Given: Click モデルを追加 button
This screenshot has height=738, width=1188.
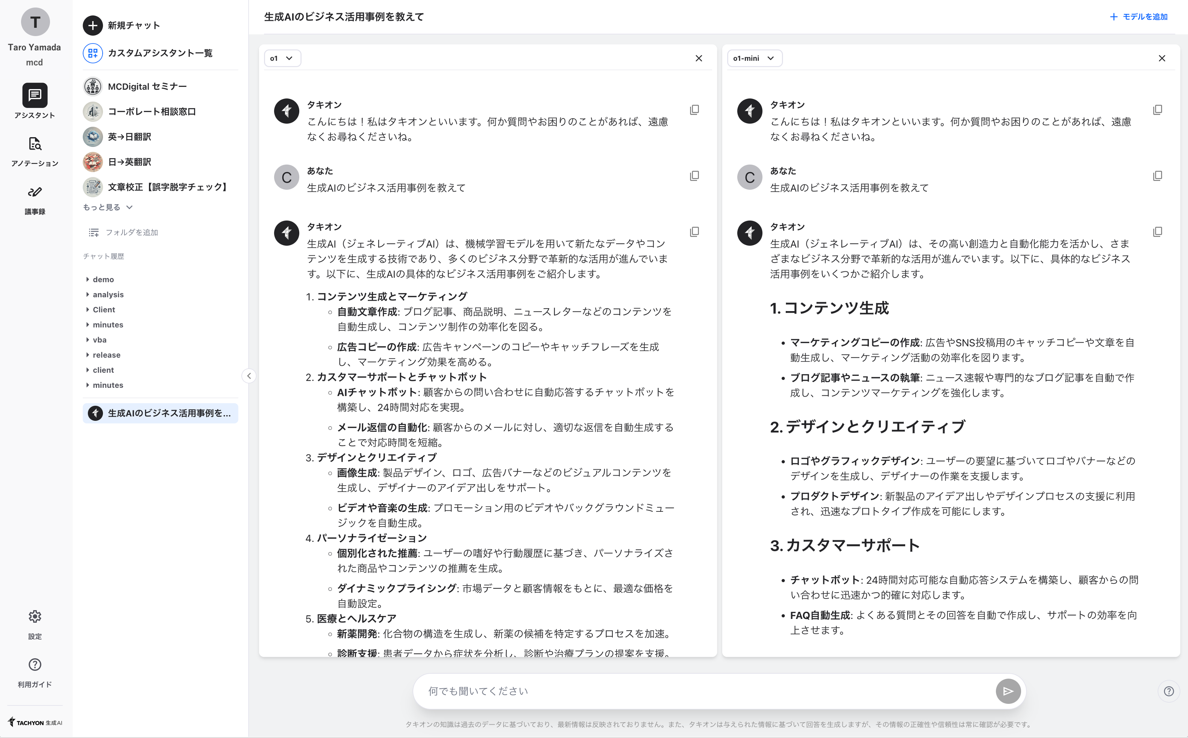Looking at the screenshot, I should [1139, 16].
